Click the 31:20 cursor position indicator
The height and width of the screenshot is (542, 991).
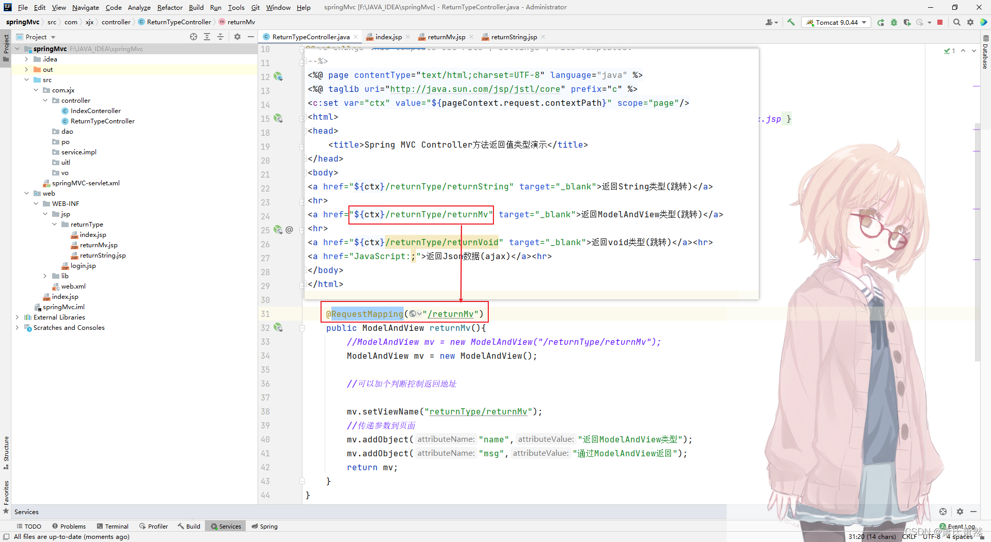pyautogui.click(x=872, y=536)
